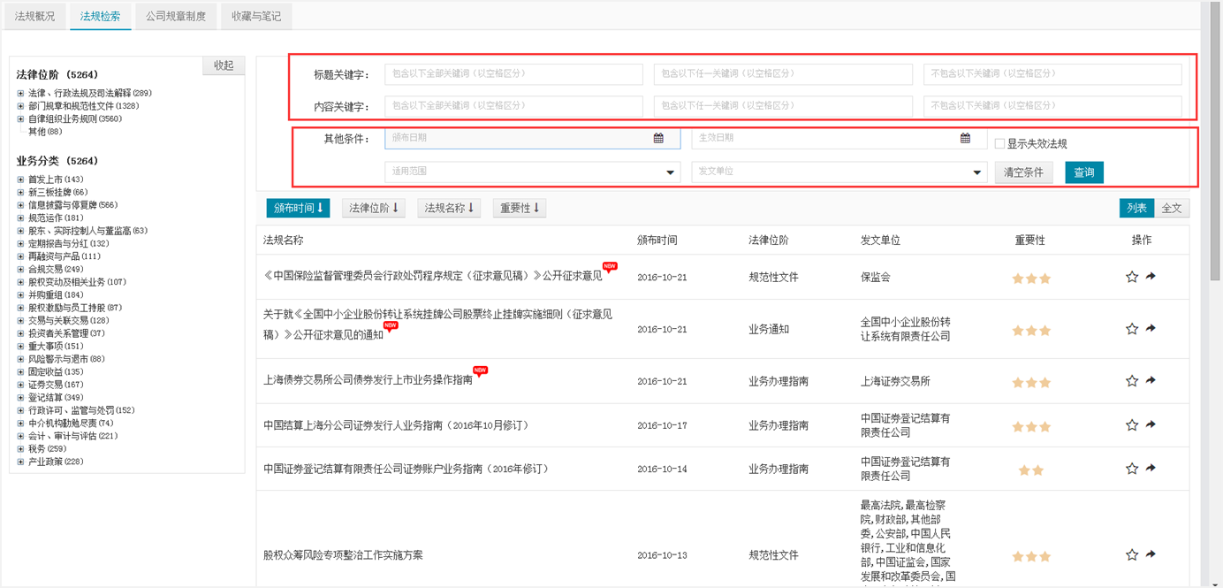The height and width of the screenshot is (588, 1223).
Task: Expand the 首发上市 category node
Action: point(20,179)
